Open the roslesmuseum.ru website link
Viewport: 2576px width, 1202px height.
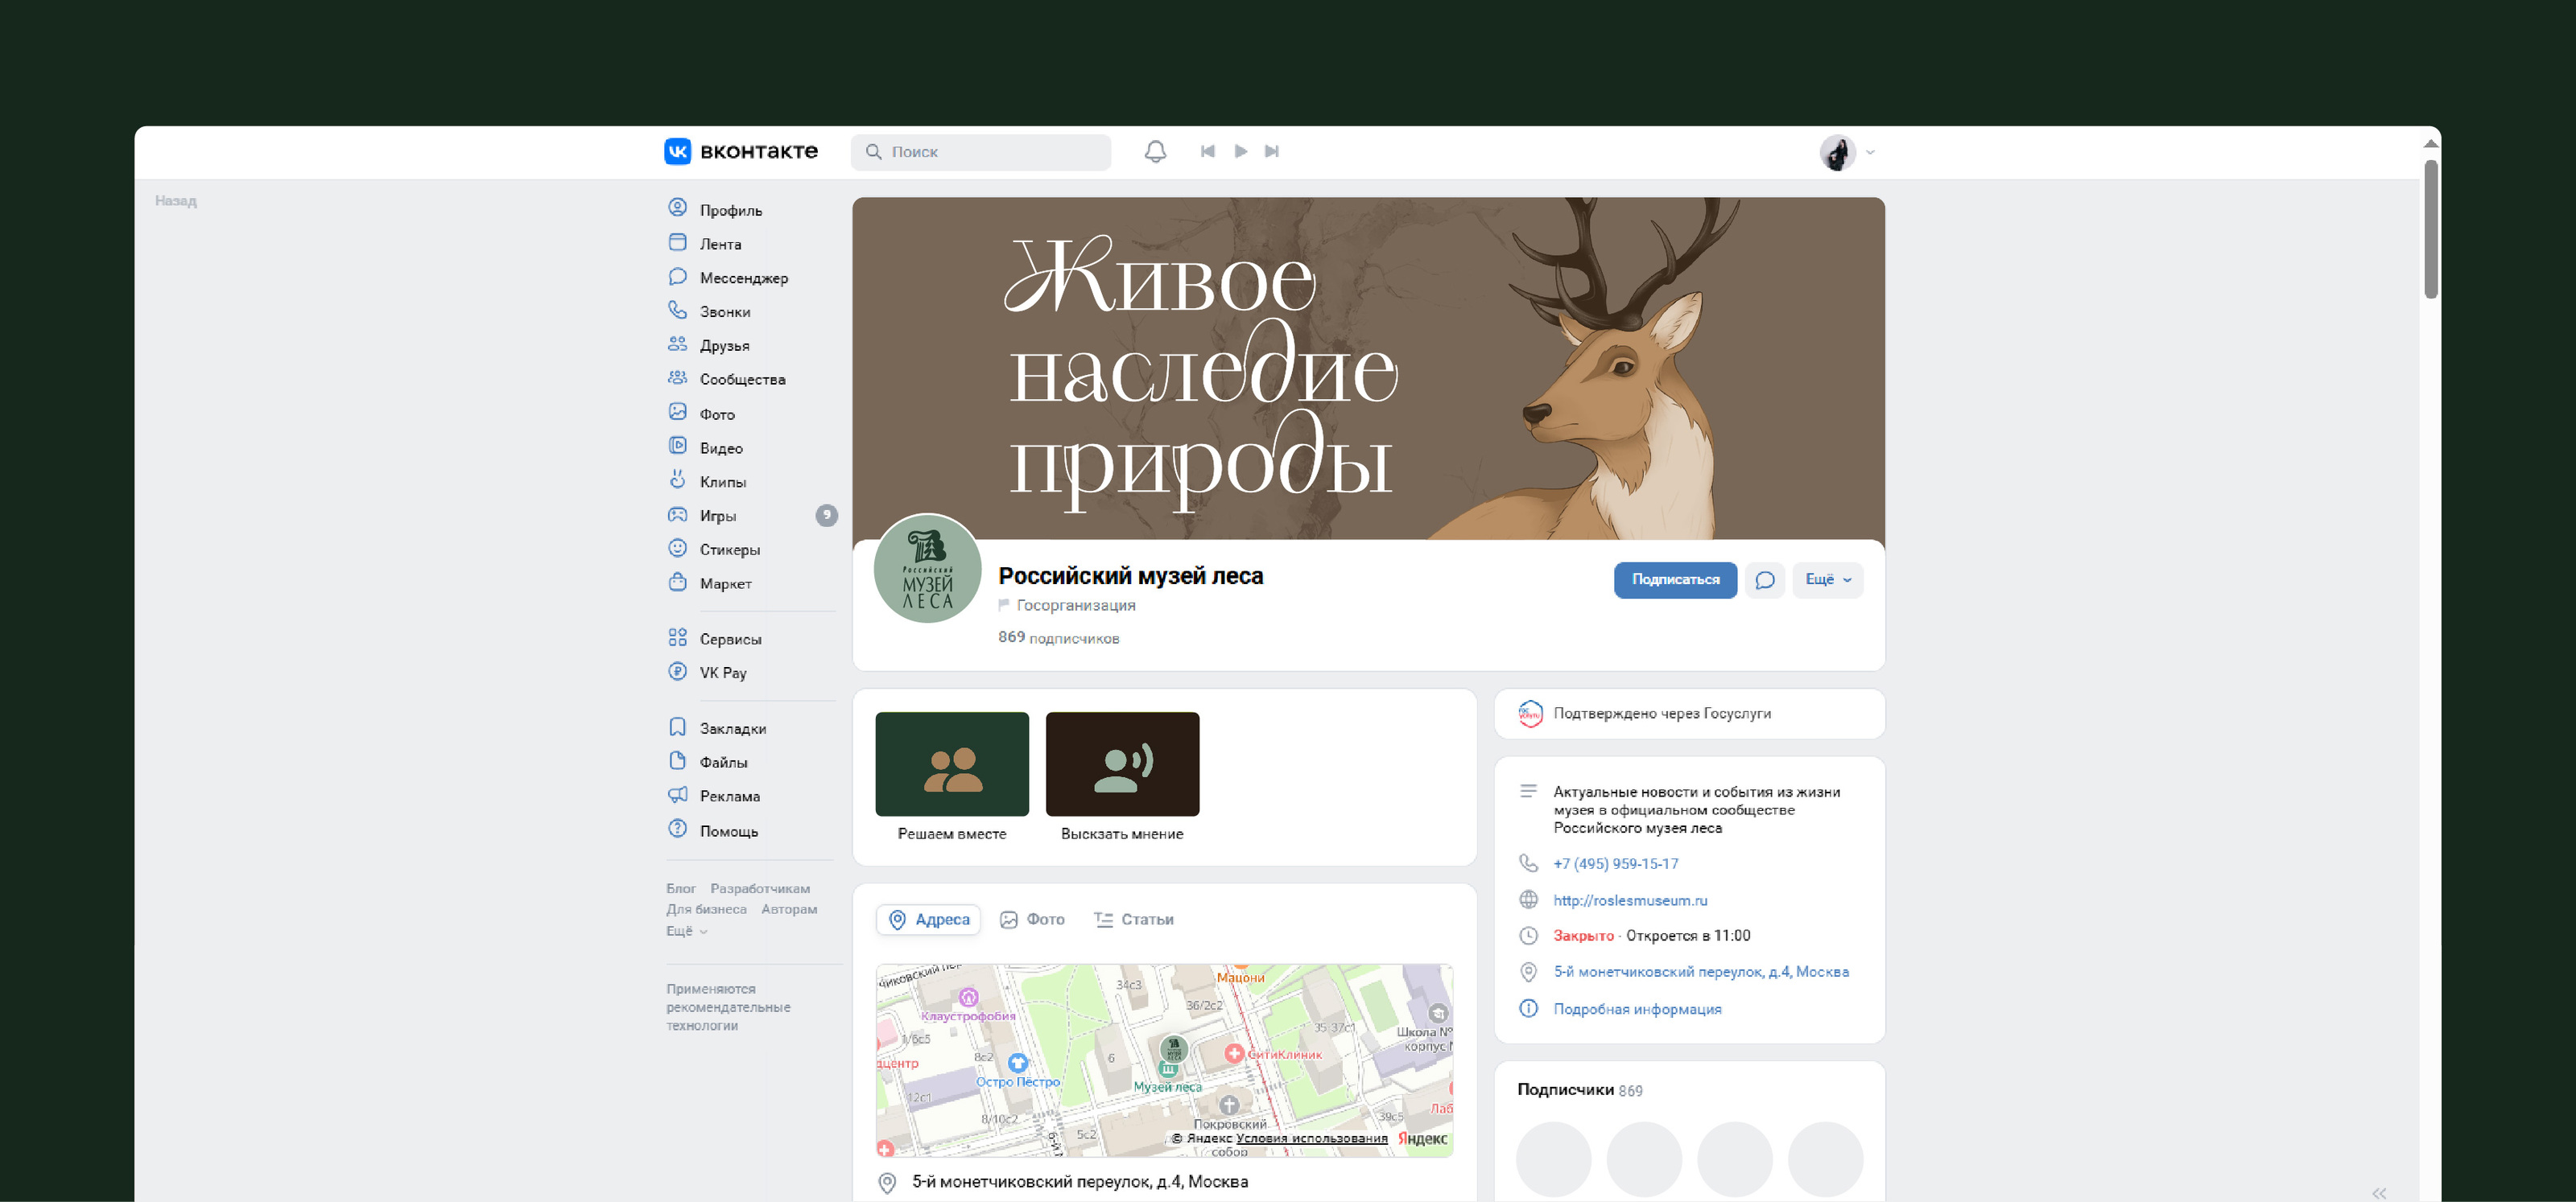point(1630,900)
